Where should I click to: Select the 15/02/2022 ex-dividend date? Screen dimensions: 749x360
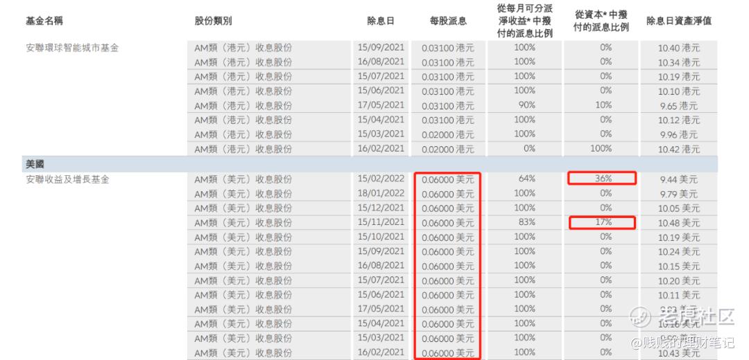pos(381,179)
